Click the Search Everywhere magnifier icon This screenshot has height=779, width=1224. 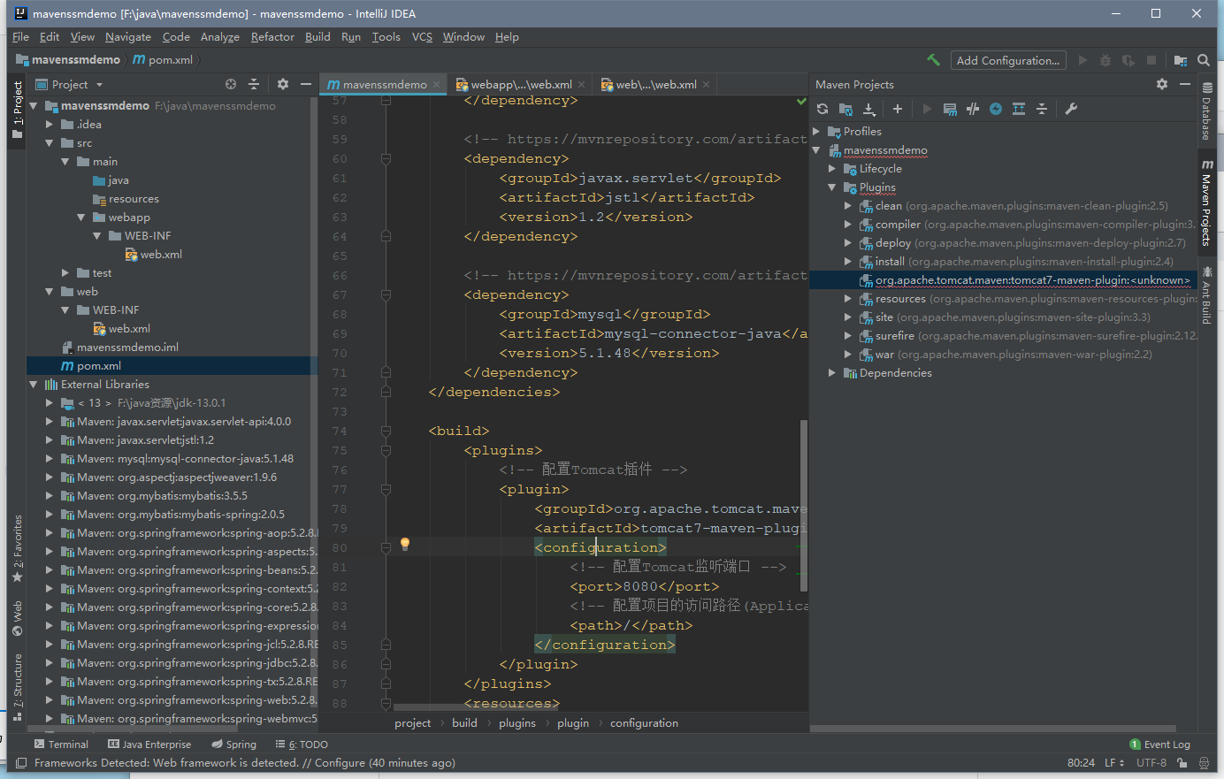(1204, 60)
